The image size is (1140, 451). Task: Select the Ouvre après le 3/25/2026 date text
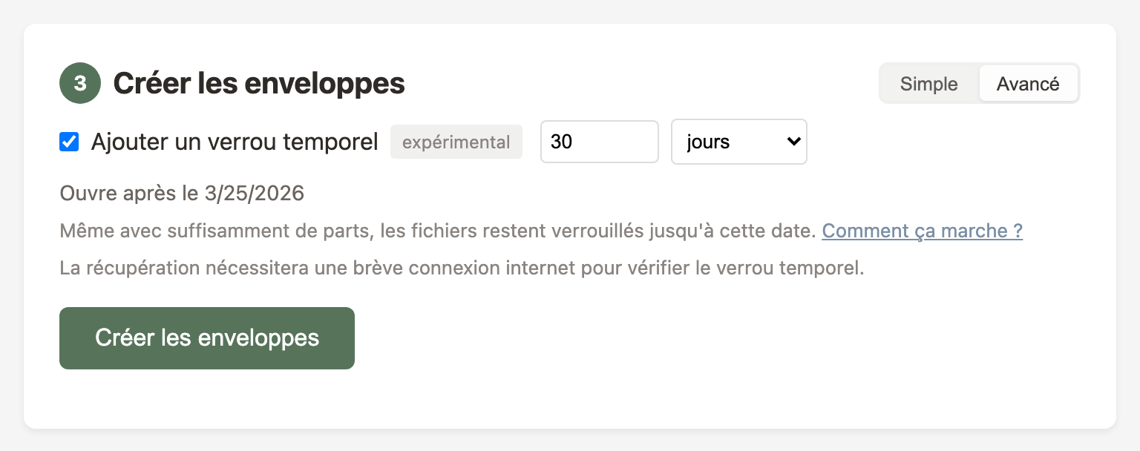[182, 193]
